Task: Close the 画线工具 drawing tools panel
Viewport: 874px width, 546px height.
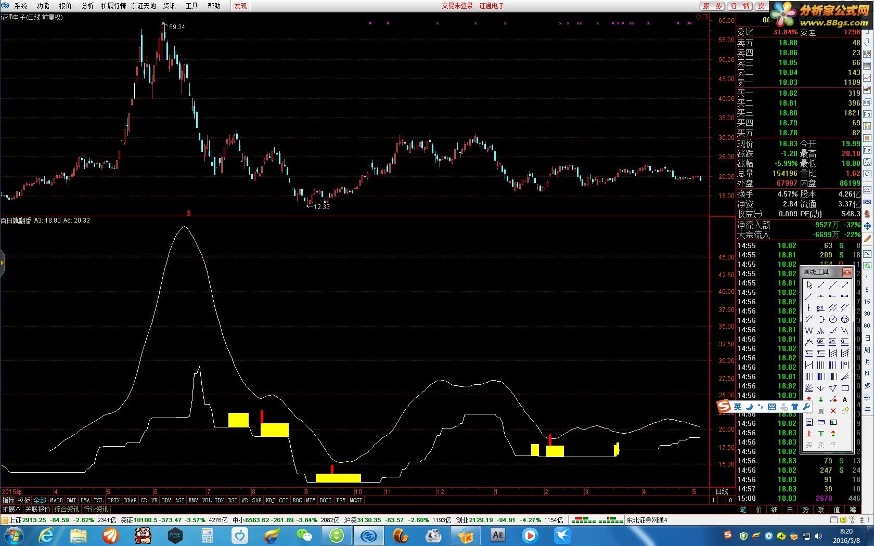Action: (x=847, y=272)
